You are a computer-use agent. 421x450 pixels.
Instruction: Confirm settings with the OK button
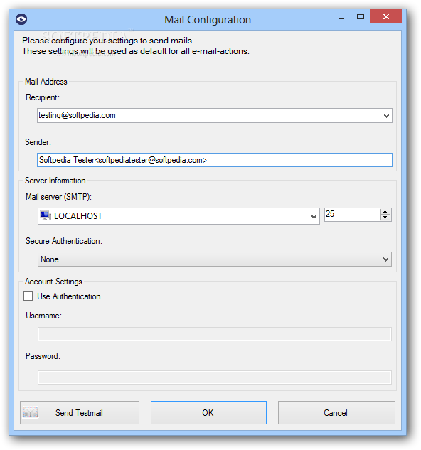pyautogui.click(x=208, y=413)
